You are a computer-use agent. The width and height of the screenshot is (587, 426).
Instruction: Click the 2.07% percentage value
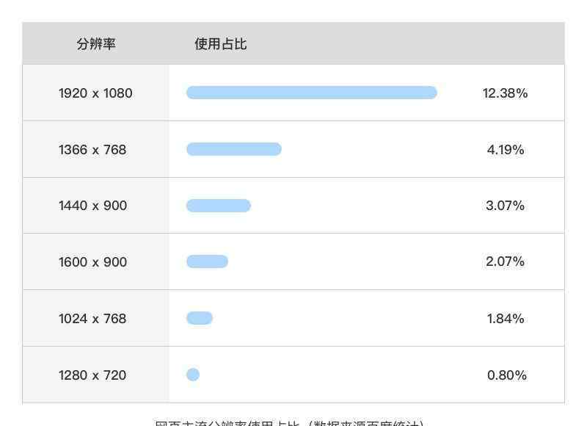tap(505, 261)
